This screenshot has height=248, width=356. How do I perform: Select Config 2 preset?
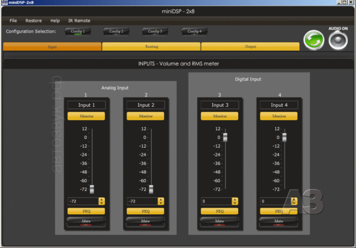point(116,32)
